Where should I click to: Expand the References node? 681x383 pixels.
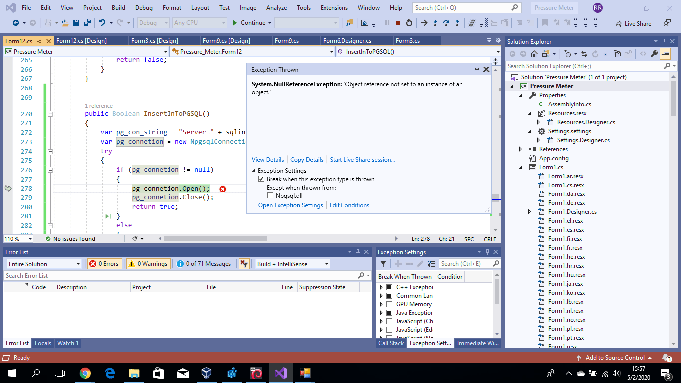[521, 149]
